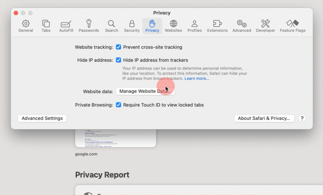Image resolution: width=323 pixels, height=195 pixels.
Task: Show the Advanced gears pane
Action: [x=242, y=26]
